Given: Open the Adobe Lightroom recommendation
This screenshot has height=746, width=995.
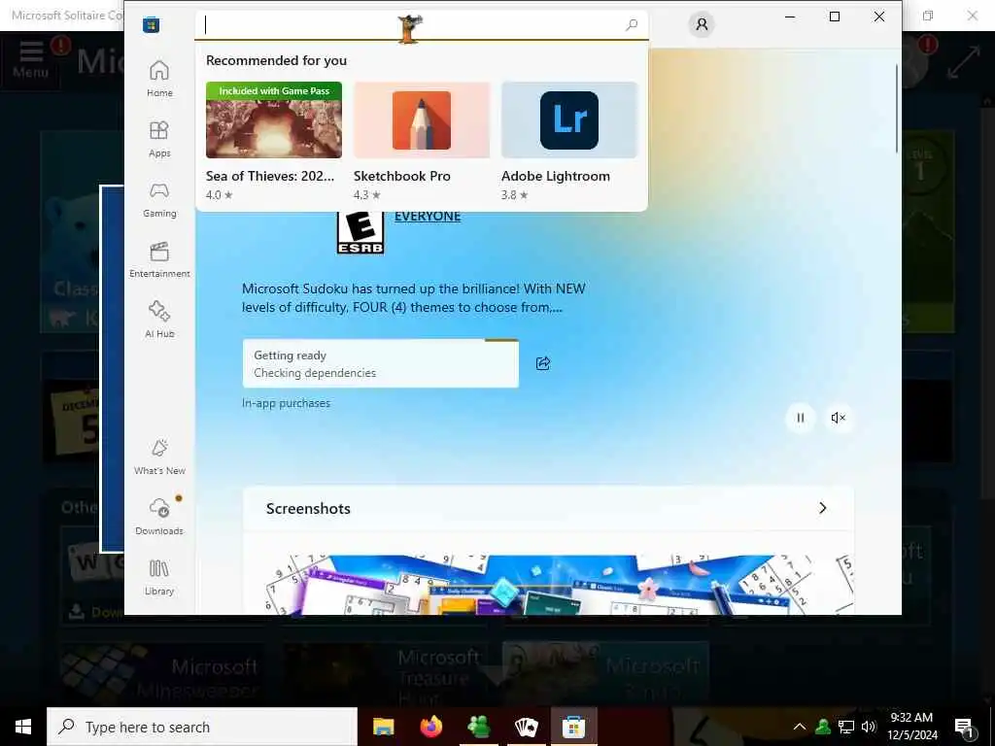Looking at the screenshot, I should coord(569,141).
